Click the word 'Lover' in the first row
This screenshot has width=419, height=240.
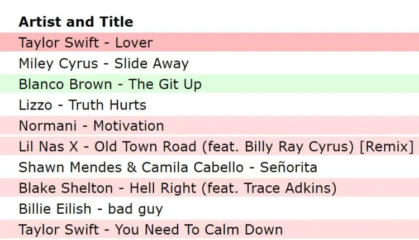(135, 43)
